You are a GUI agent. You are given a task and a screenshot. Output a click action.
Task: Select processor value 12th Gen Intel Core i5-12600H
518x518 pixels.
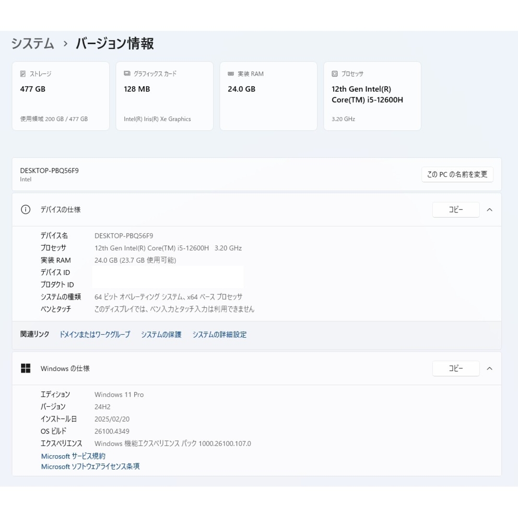click(168, 248)
